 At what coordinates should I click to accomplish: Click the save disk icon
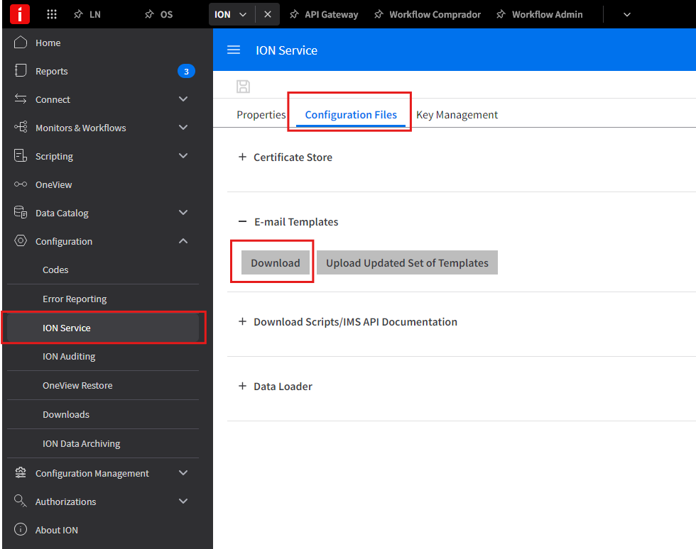243,86
